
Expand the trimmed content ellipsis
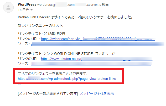click(x=19, y=84)
